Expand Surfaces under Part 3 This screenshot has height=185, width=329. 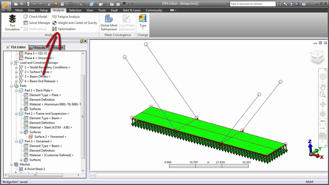coord(21,160)
